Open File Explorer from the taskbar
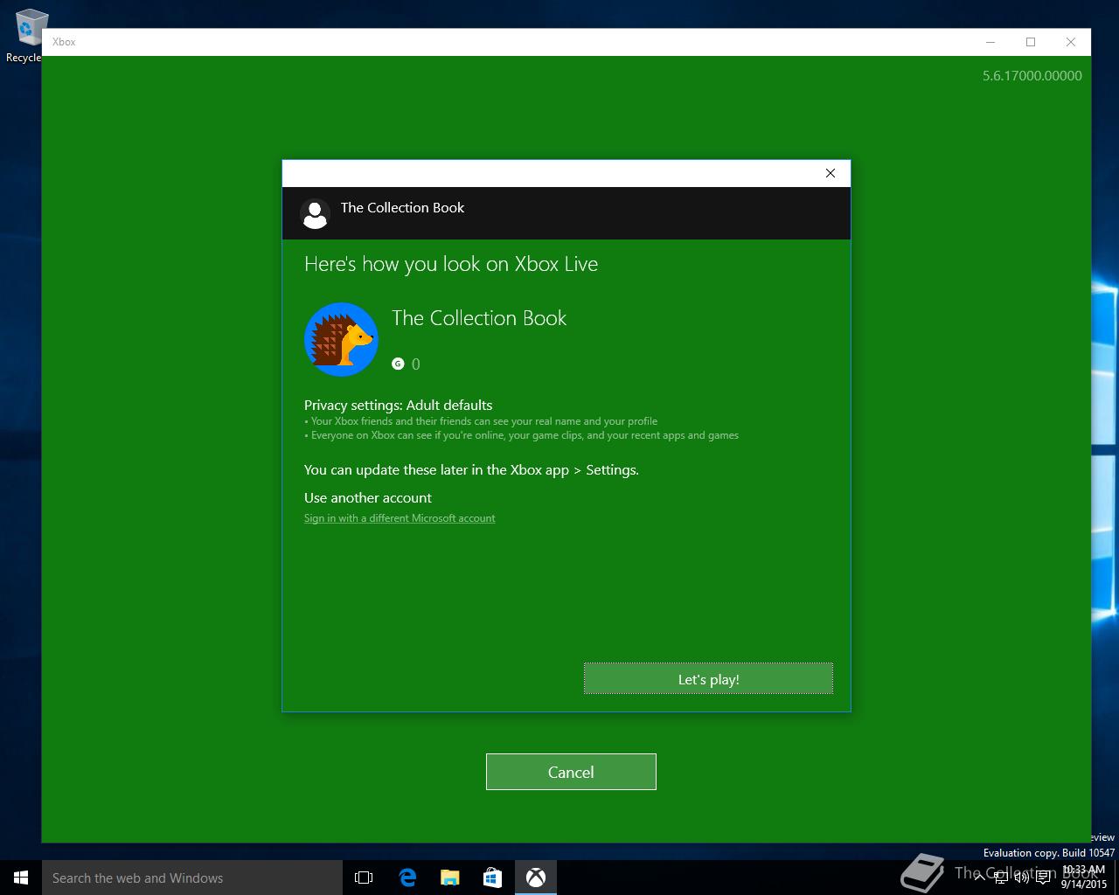This screenshot has height=895, width=1119. coord(450,878)
